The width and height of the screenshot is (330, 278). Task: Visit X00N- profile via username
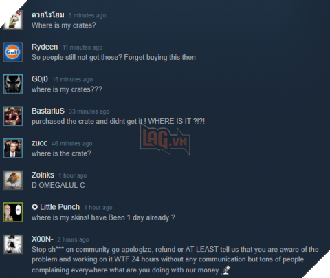43,239
